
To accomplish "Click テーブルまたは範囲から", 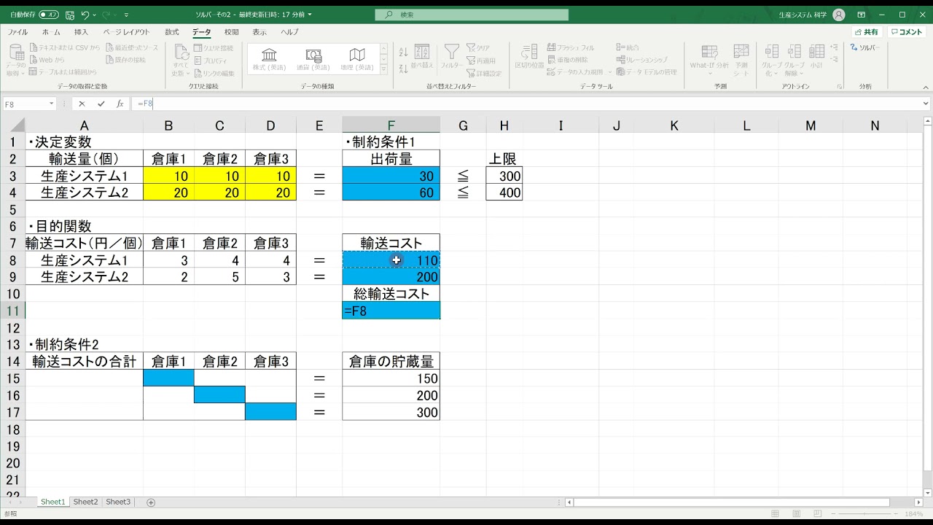I will click(x=63, y=72).
